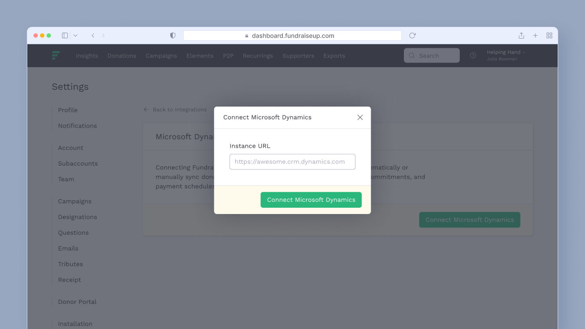Screen dimensions: 585x329
Task: Open the Elements nav item
Action: [200, 56]
